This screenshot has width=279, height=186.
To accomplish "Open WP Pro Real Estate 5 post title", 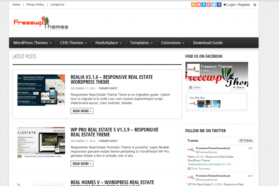I will pos(114,132).
